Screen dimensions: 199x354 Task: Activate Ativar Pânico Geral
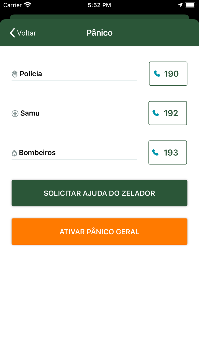tap(100, 231)
